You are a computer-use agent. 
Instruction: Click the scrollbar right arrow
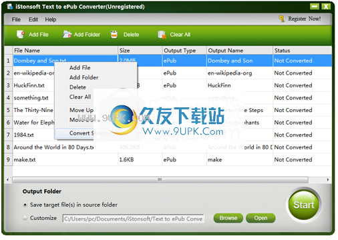click(x=328, y=179)
